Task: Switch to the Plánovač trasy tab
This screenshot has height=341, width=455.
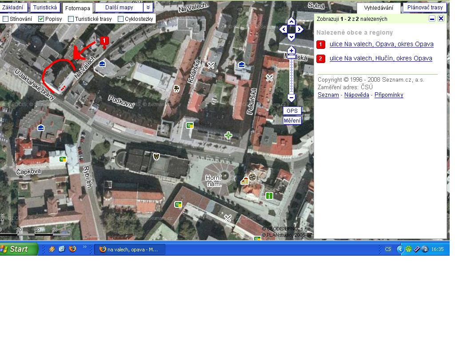Action: tap(425, 8)
